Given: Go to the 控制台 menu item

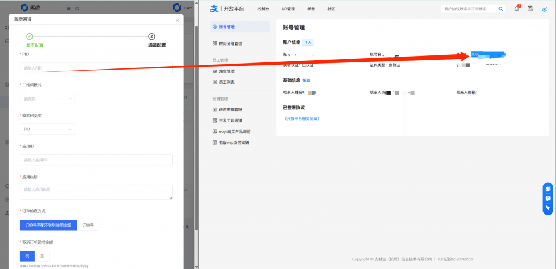Looking at the screenshot, I should pyautogui.click(x=263, y=9).
